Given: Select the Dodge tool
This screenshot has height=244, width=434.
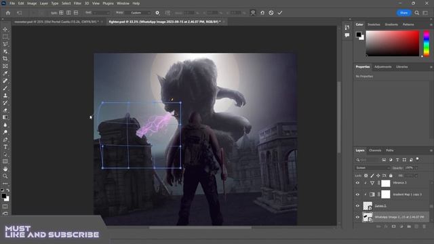Looking at the screenshot, I should [5, 132].
